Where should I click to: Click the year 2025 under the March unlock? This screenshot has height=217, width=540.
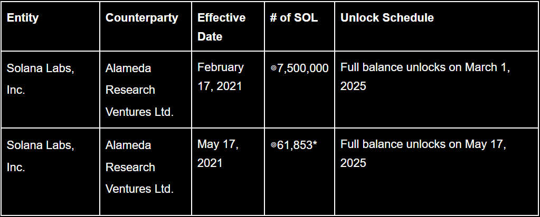[353, 86]
